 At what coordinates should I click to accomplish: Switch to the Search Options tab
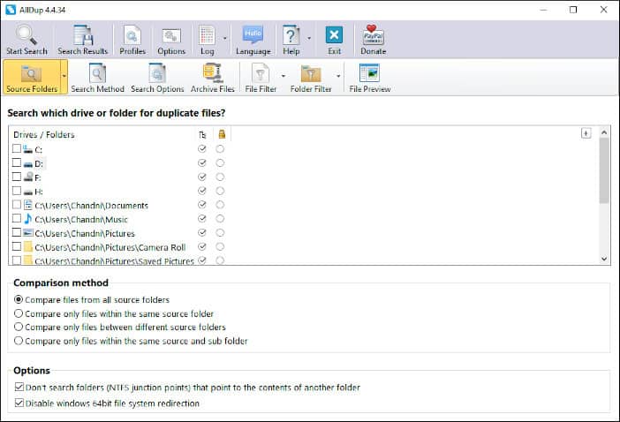(x=157, y=78)
